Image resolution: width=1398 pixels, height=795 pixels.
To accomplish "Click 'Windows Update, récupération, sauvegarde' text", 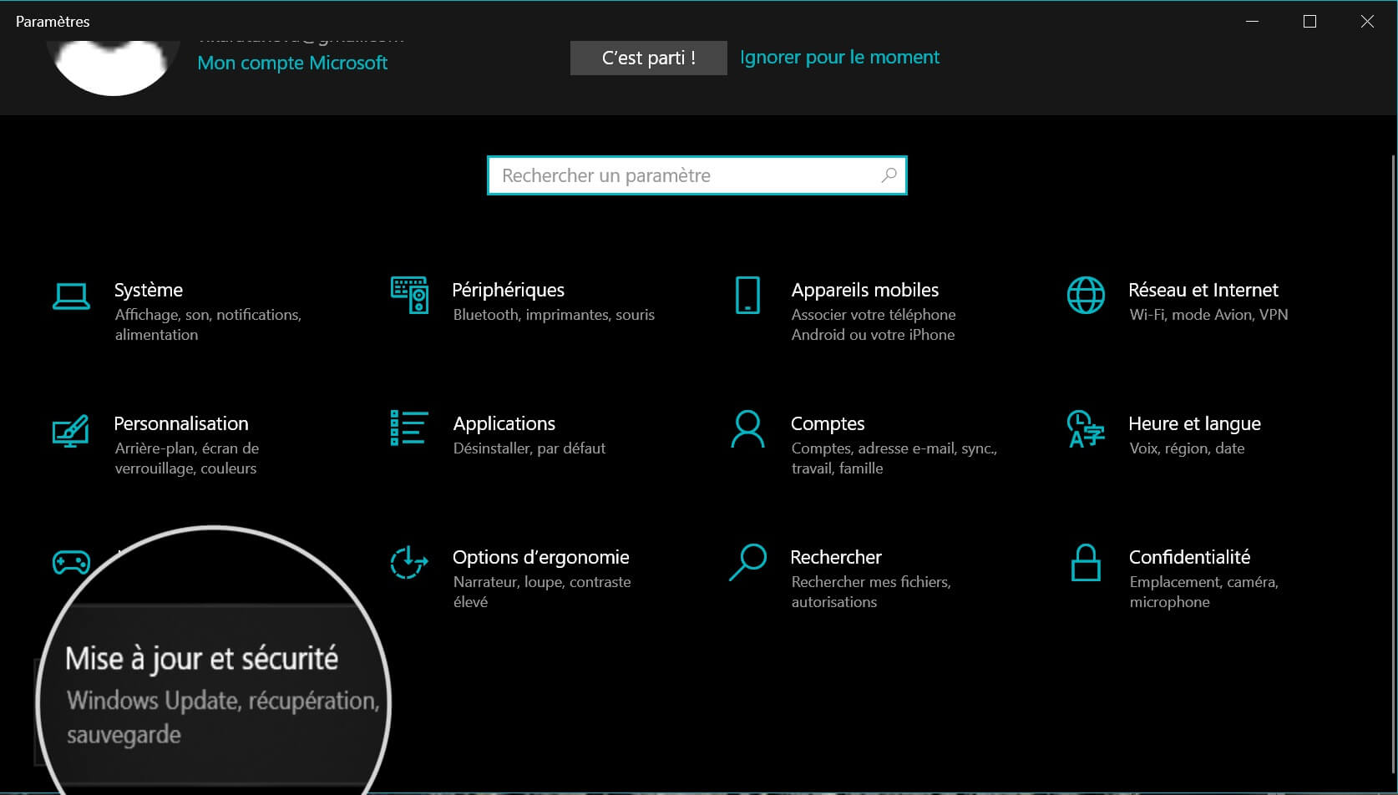I will (223, 717).
